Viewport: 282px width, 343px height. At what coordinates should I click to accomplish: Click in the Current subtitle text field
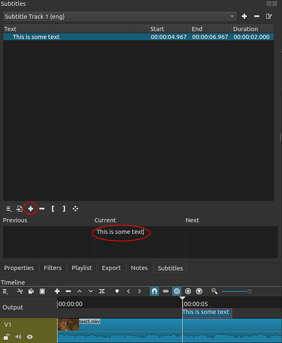[x=140, y=242]
